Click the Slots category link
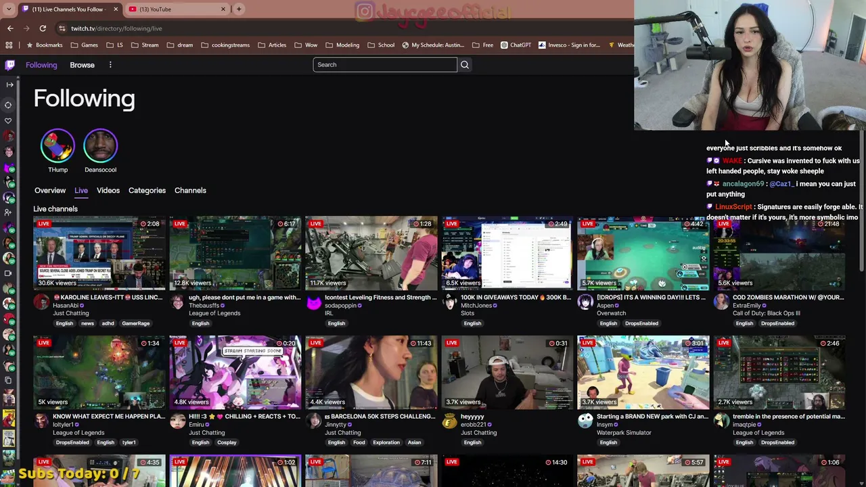This screenshot has width=866, height=487. [x=468, y=313]
